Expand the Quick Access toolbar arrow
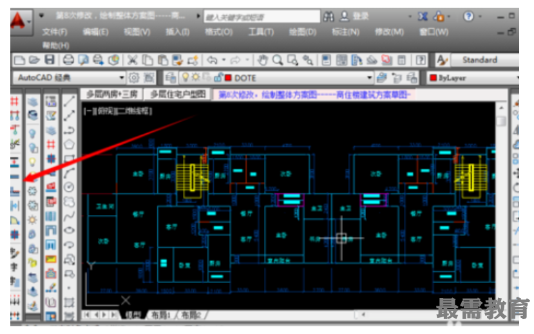 (41, 15)
